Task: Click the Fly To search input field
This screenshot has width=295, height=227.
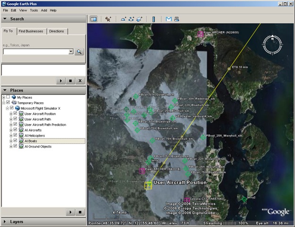Action: [x=36, y=52]
